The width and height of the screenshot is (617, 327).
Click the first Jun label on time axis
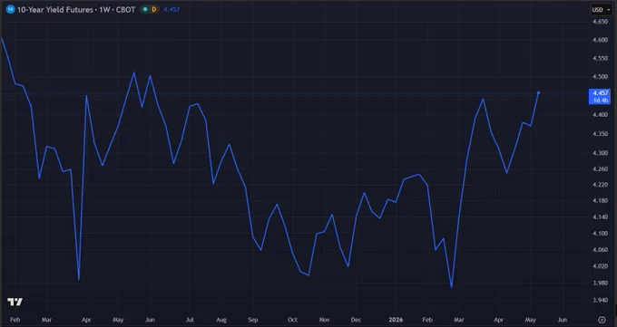tap(150, 320)
